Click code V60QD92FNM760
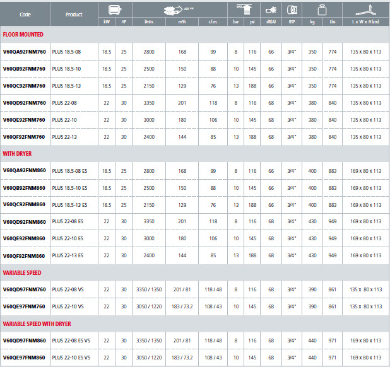The image size is (390, 367). coord(25,103)
